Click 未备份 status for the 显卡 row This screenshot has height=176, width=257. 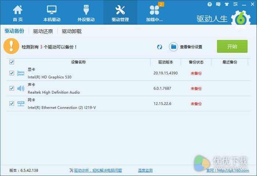tap(196, 73)
